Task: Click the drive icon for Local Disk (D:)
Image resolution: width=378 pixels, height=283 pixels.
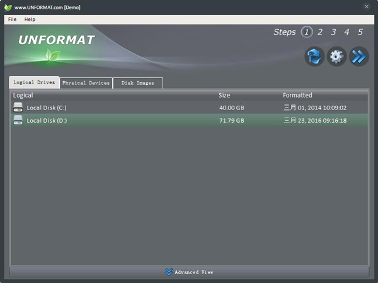Action: pyautogui.click(x=18, y=120)
